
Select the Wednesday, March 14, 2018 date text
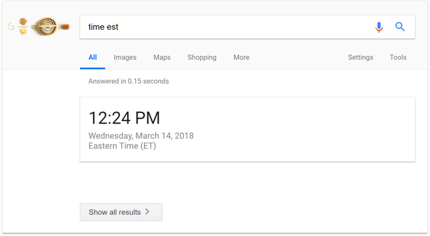pos(141,136)
